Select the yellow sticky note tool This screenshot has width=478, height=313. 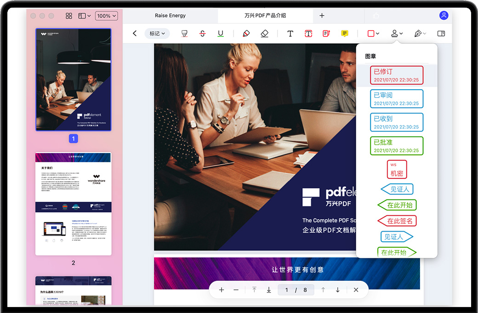[x=344, y=34]
